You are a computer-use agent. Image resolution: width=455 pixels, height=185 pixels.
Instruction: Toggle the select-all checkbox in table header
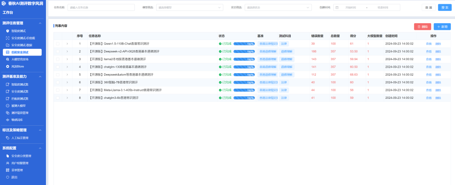pyautogui.click(x=58, y=36)
